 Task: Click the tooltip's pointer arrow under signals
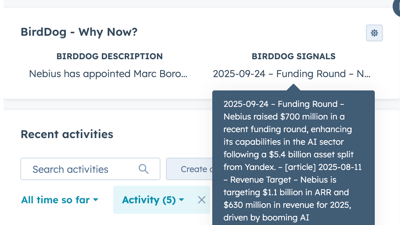point(294,88)
